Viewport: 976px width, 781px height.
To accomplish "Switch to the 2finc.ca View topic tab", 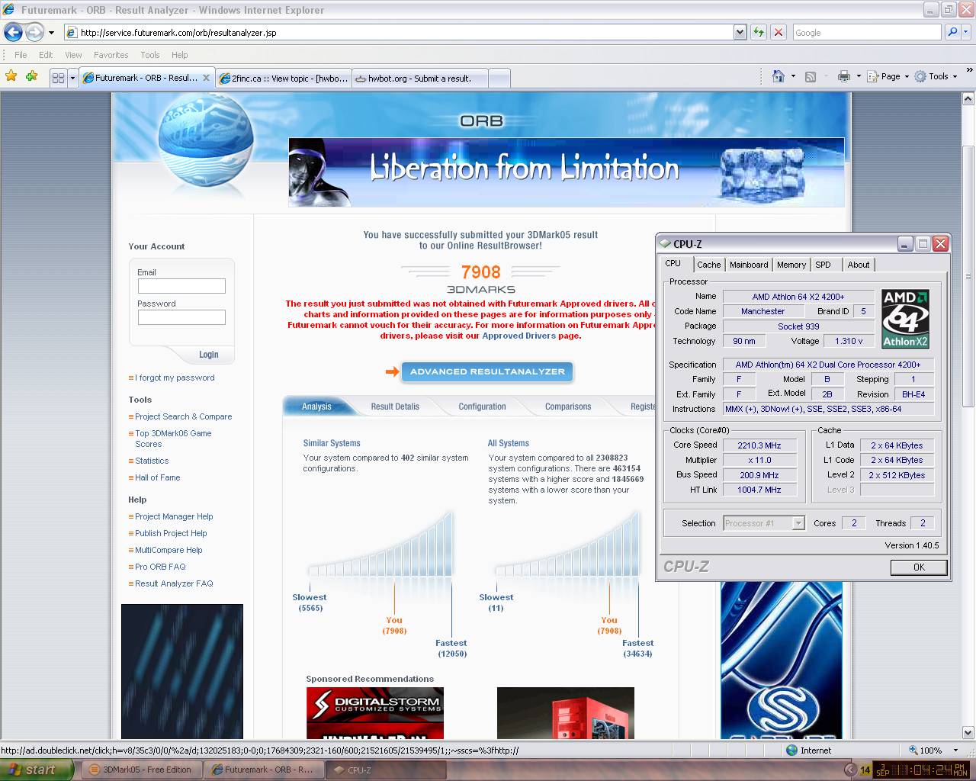I will point(284,78).
